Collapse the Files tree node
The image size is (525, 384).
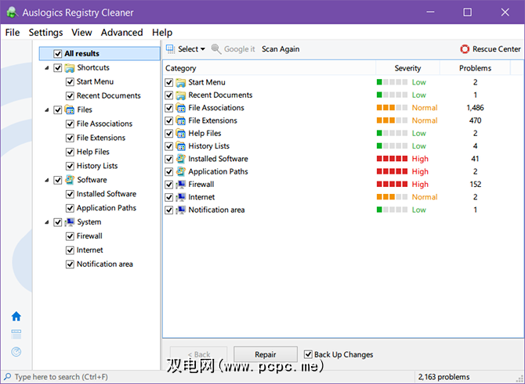(47, 110)
